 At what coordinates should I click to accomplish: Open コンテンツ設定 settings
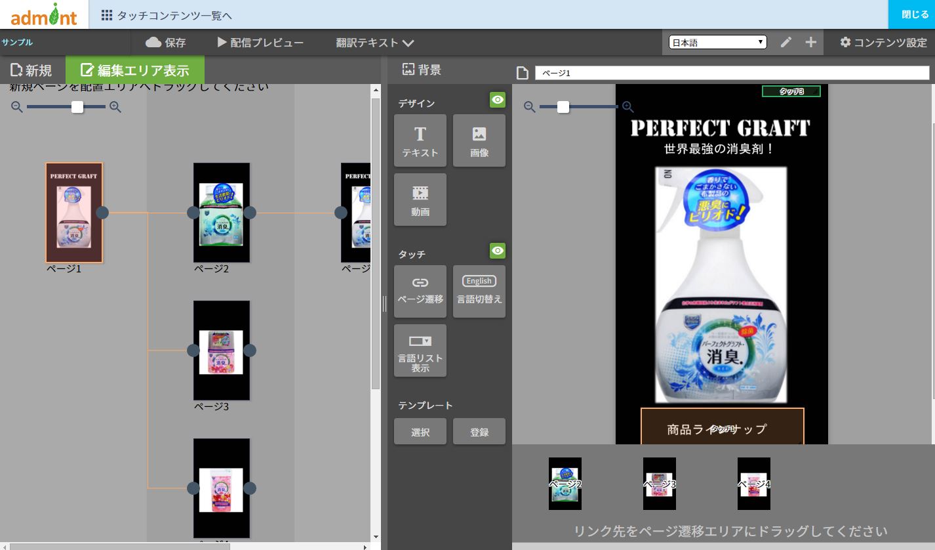click(x=883, y=42)
